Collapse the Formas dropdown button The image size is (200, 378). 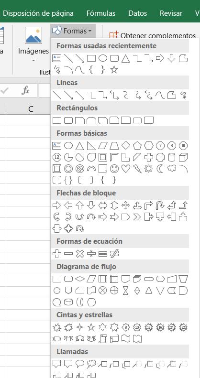pyautogui.click(x=73, y=31)
